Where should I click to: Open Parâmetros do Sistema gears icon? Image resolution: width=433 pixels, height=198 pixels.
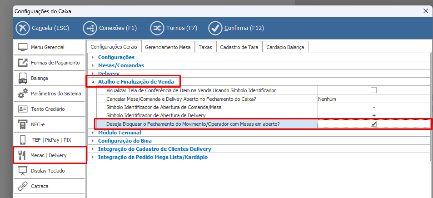tap(23, 94)
